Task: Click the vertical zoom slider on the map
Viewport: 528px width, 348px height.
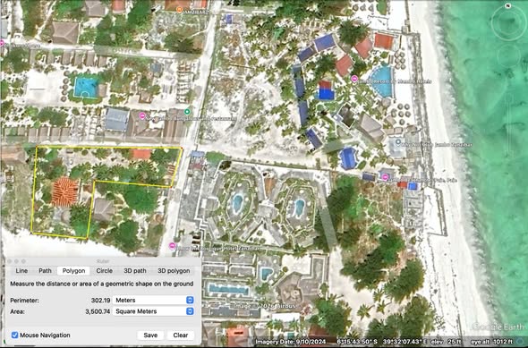Action: [x=508, y=123]
